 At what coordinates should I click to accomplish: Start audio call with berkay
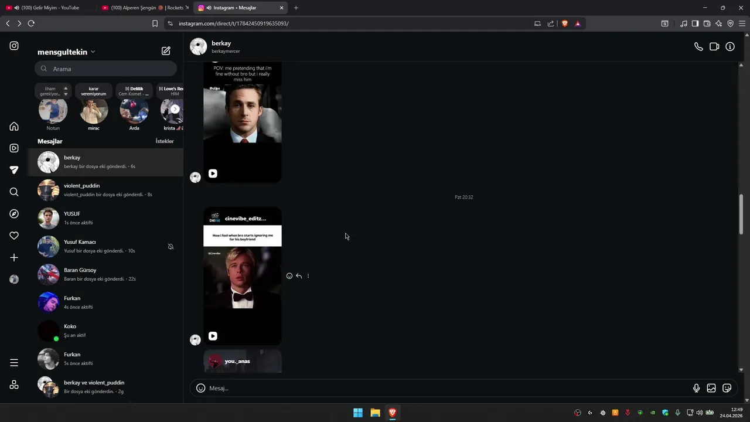[x=698, y=46]
